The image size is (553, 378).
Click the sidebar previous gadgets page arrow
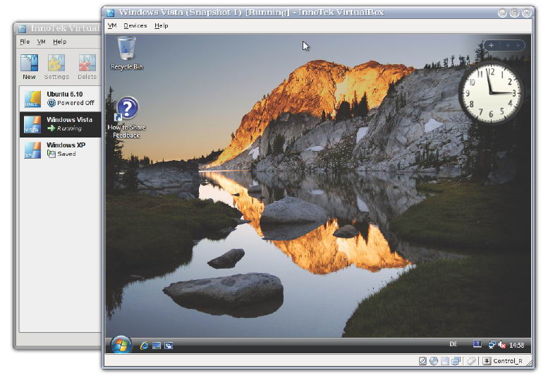[x=508, y=45]
